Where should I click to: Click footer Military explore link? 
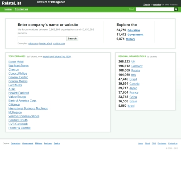38,143
